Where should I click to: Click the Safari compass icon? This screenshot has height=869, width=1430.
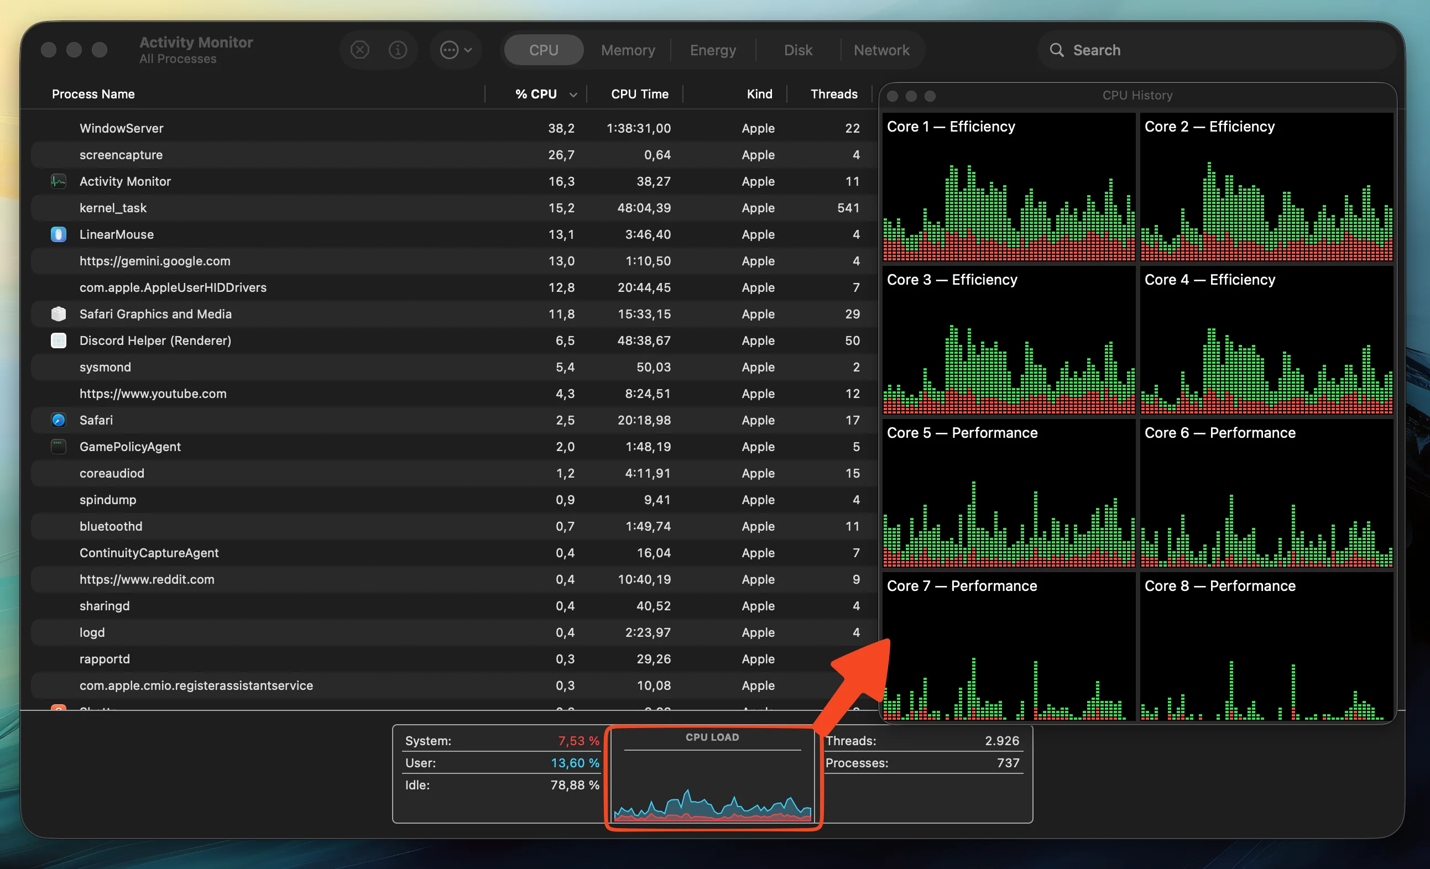58,420
